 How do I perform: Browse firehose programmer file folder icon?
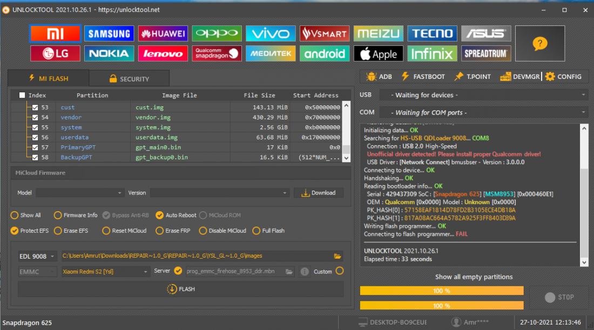pos(289,272)
